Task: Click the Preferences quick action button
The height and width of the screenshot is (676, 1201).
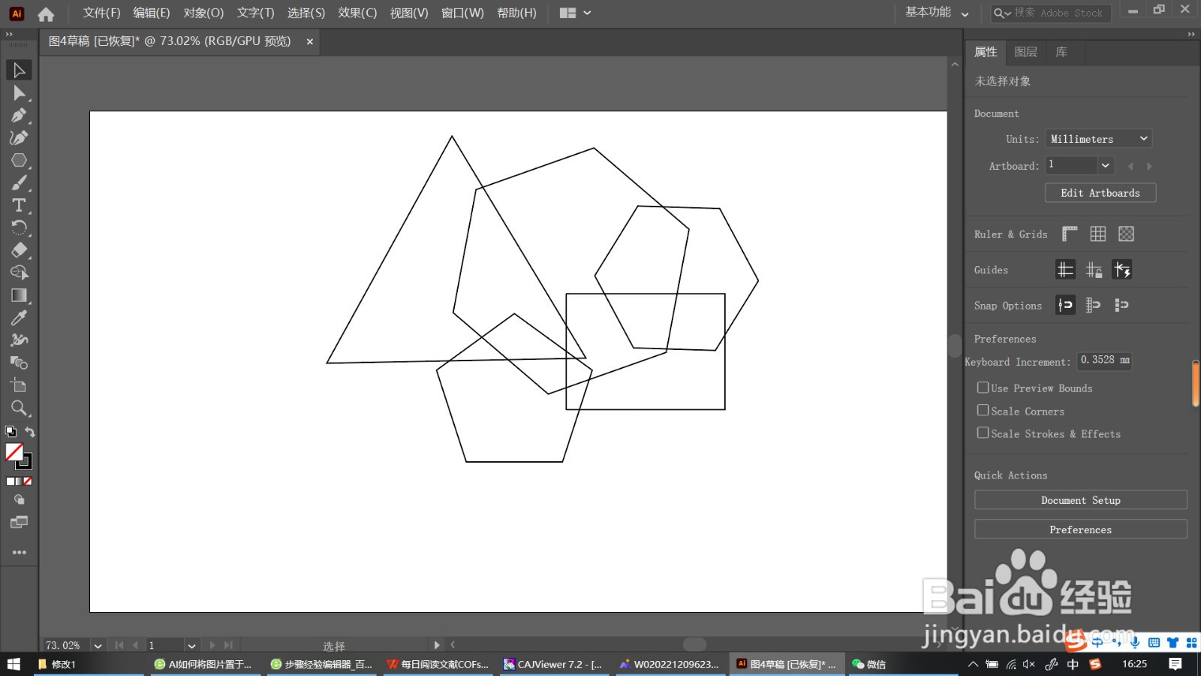Action: pos(1081,530)
